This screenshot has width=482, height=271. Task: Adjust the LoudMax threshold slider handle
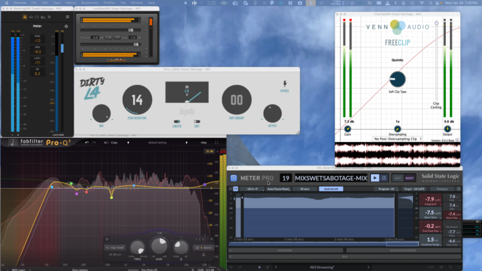click(131, 30)
